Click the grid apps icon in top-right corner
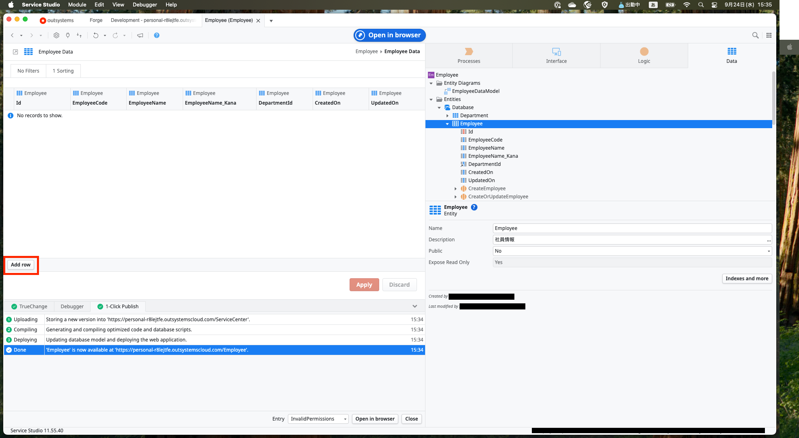799x438 pixels. [x=769, y=35]
